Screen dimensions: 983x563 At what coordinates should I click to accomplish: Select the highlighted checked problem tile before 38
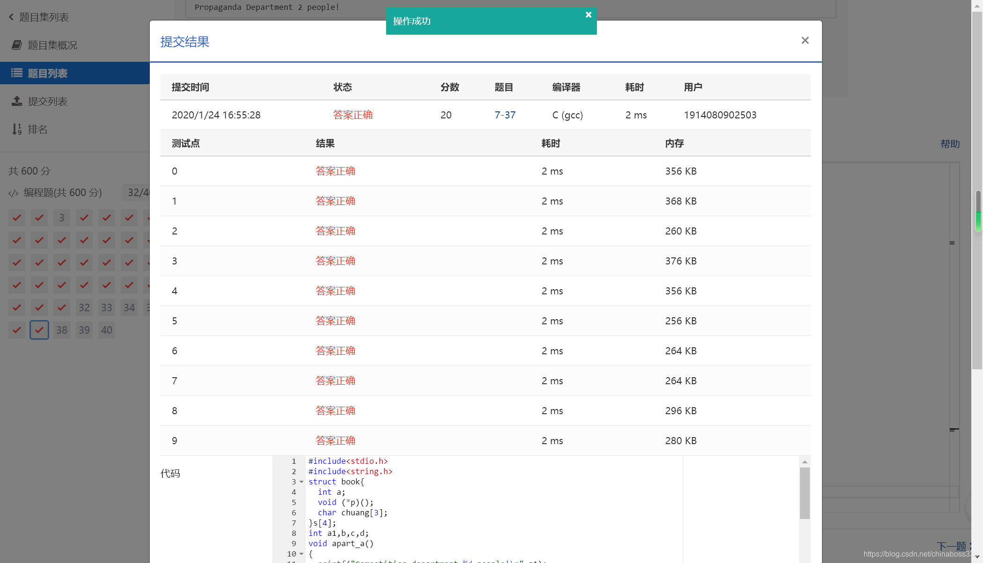tap(39, 330)
